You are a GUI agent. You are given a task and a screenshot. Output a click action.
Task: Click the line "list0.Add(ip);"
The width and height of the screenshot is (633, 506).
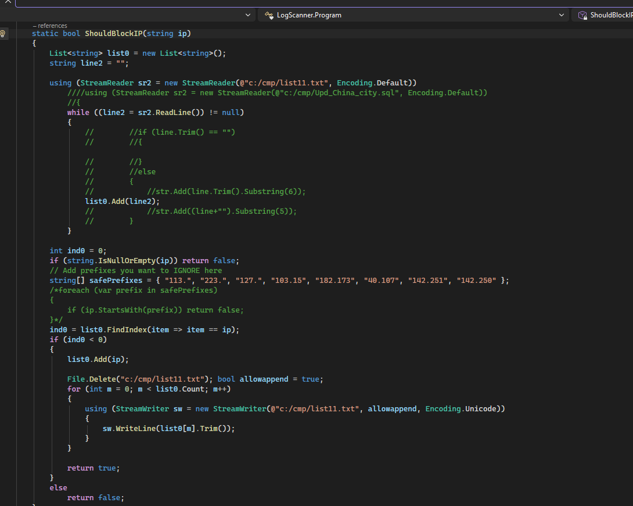click(98, 360)
